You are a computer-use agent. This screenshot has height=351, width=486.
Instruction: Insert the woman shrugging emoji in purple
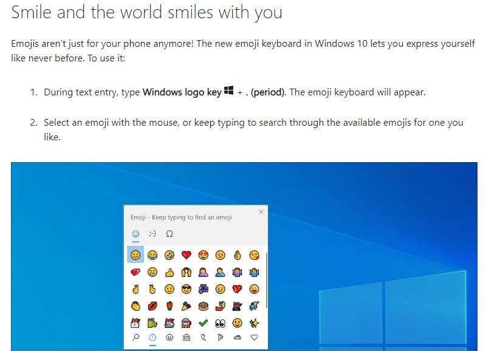click(x=237, y=272)
